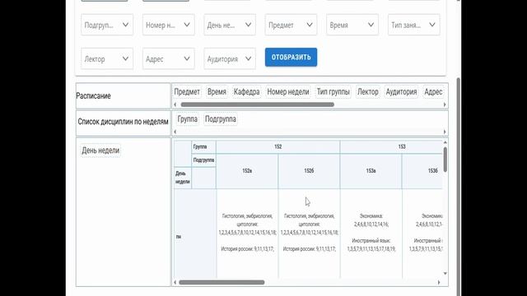The height and width of the screenshot is (296, 527).
Task: Click Список дисциплин по неделям label
Action: click(123, 122)
